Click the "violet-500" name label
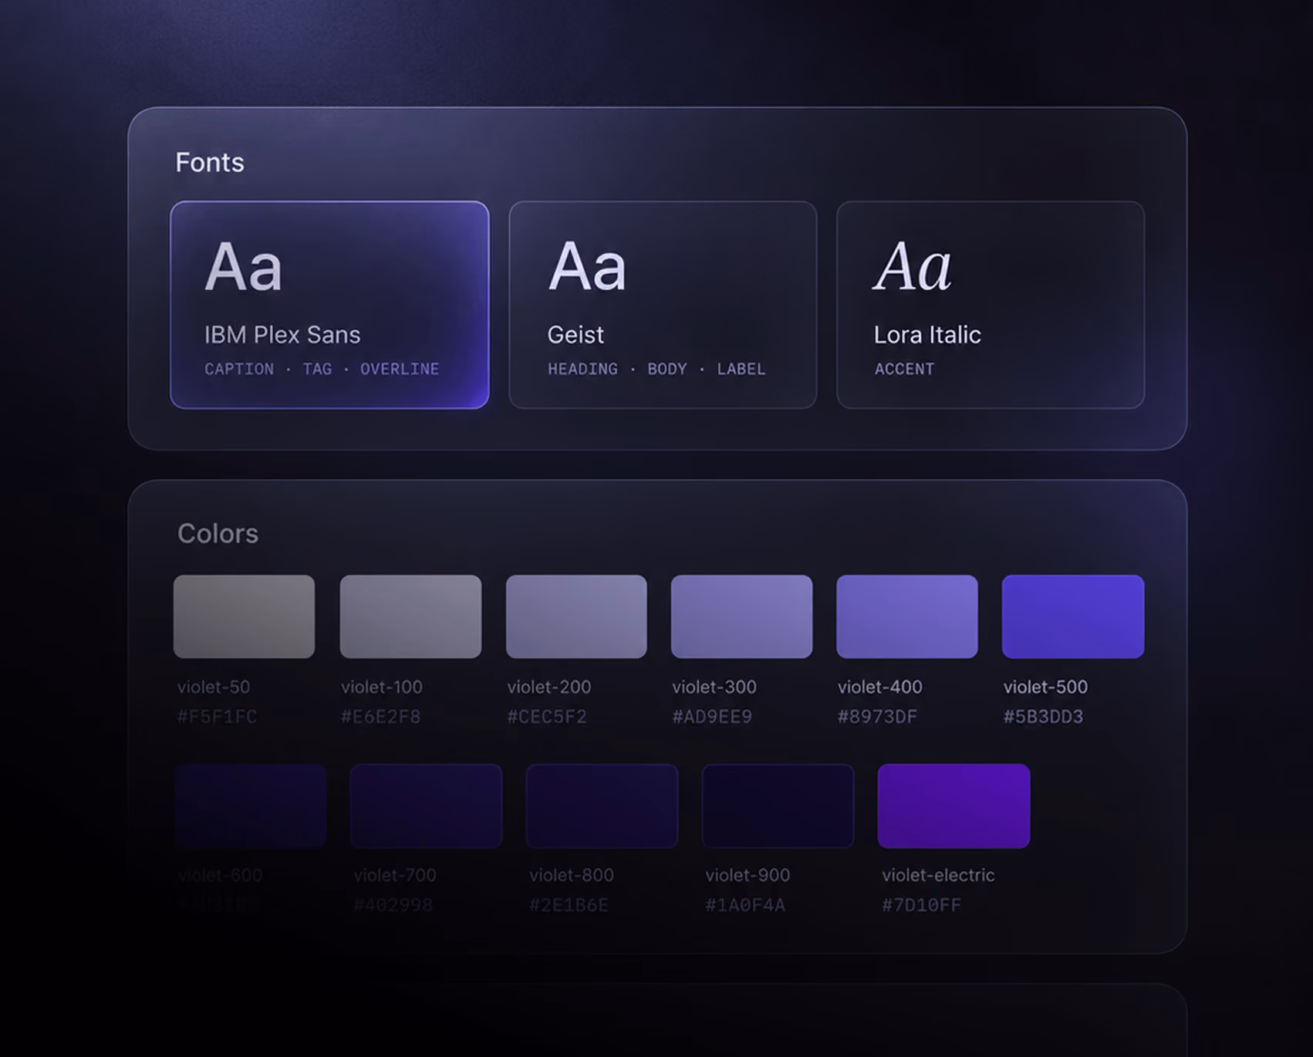Image resolution: width=1313 pixels, height=1057 pixels. tap(1045, 687)
